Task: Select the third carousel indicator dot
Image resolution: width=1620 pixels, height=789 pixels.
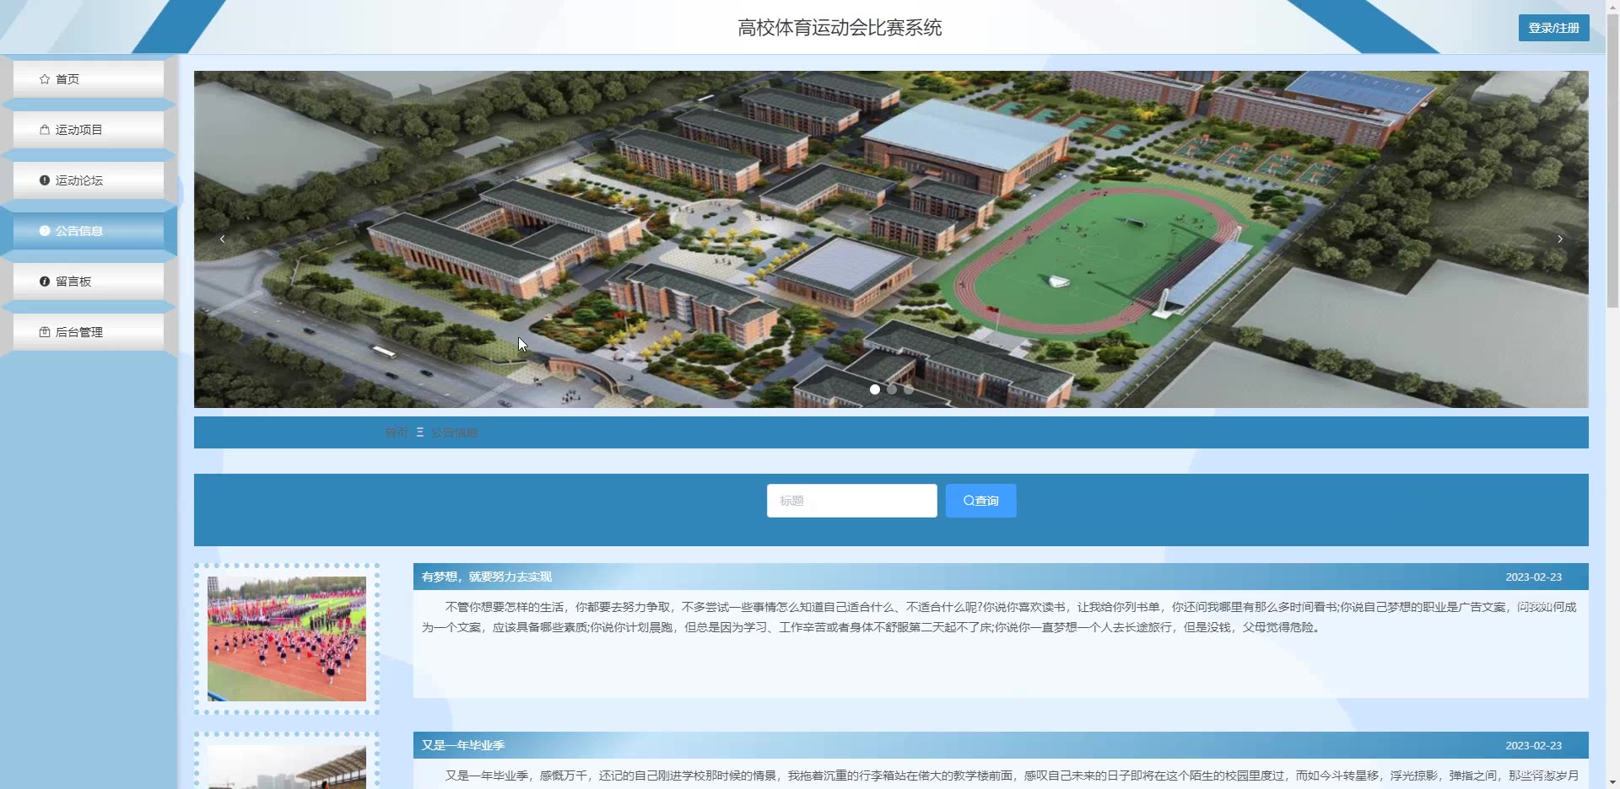Action: coord(909,389)
